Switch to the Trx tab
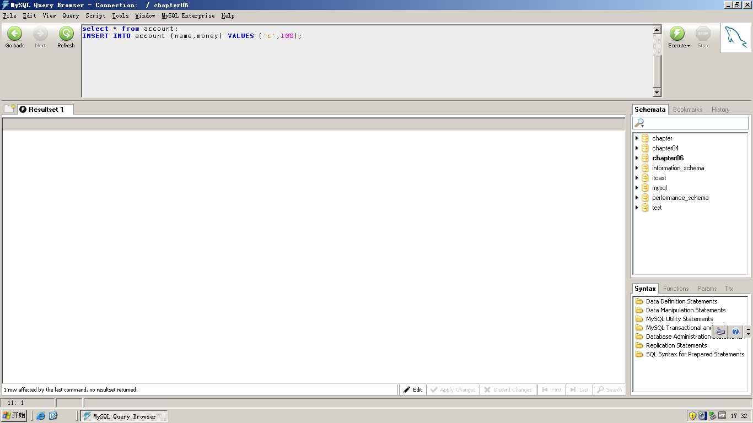The height and width of the screenshot is (423, 753). [729, 289]
